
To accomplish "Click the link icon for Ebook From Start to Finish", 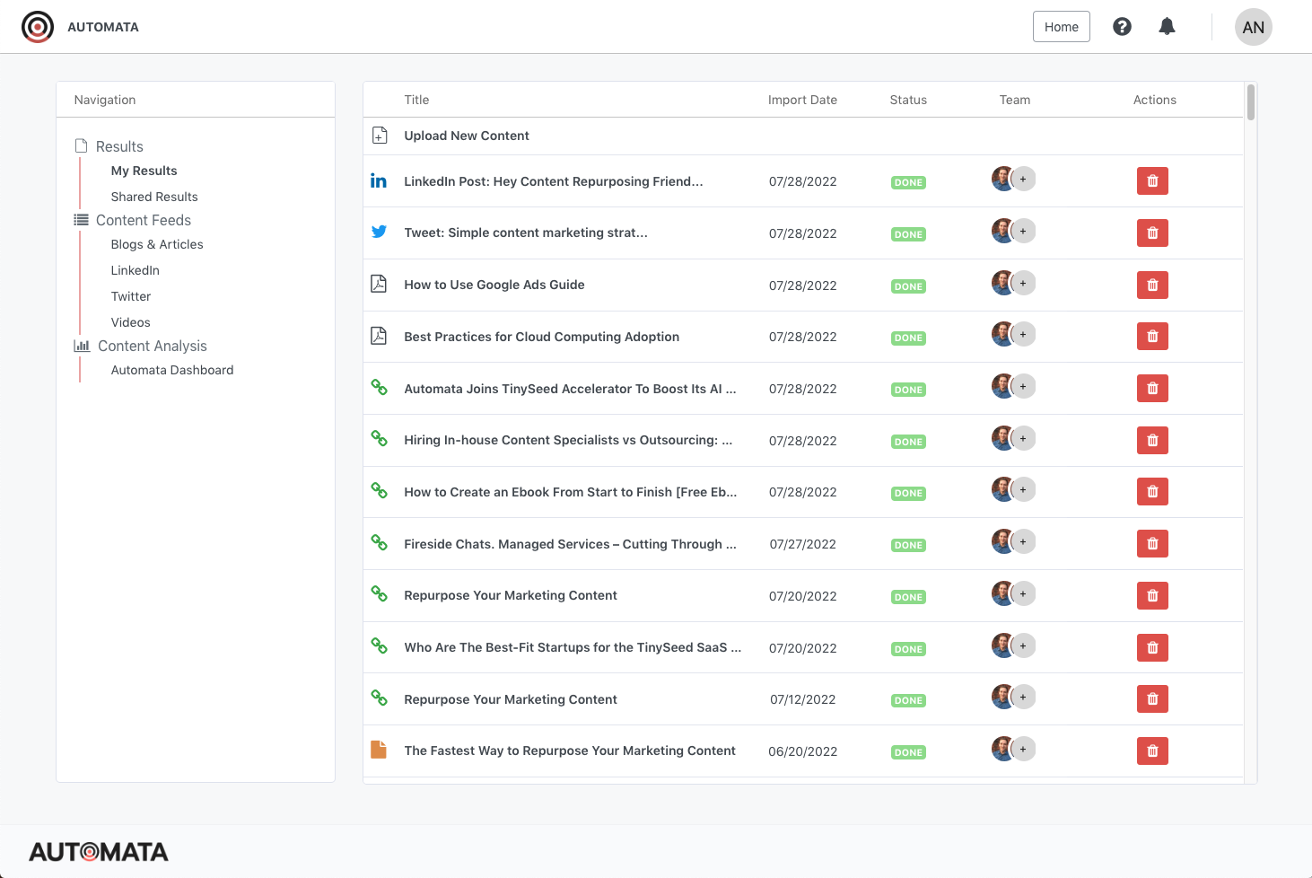I will (x=380, y=490).
